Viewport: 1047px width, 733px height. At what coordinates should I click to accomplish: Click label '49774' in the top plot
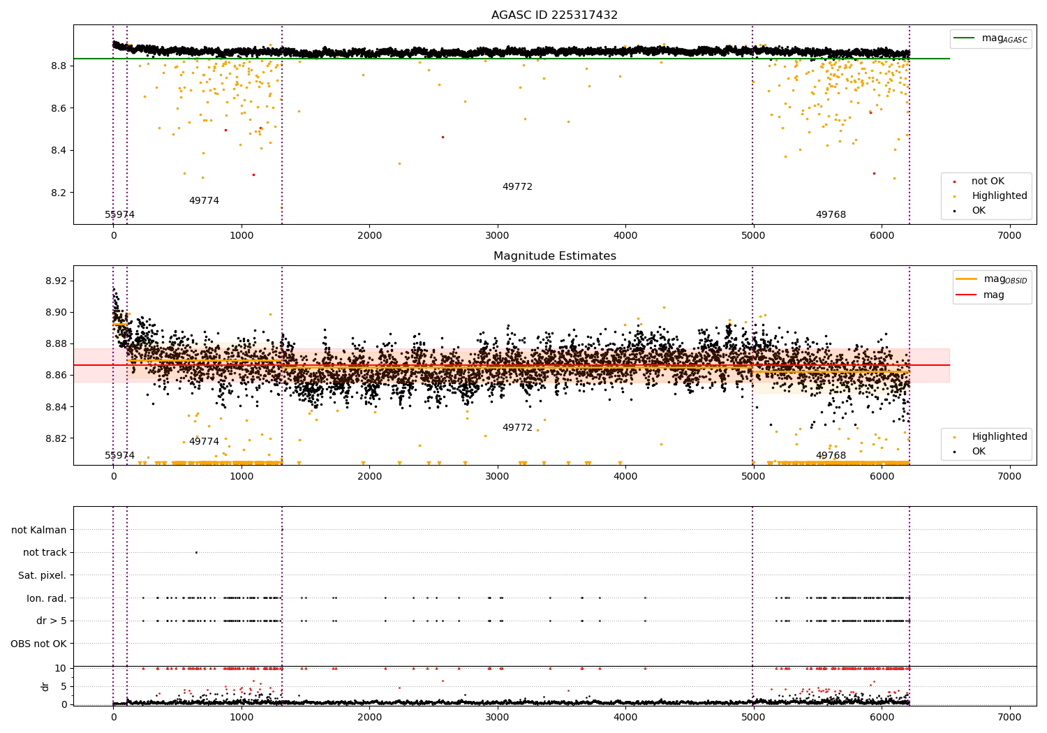(204, 201)
